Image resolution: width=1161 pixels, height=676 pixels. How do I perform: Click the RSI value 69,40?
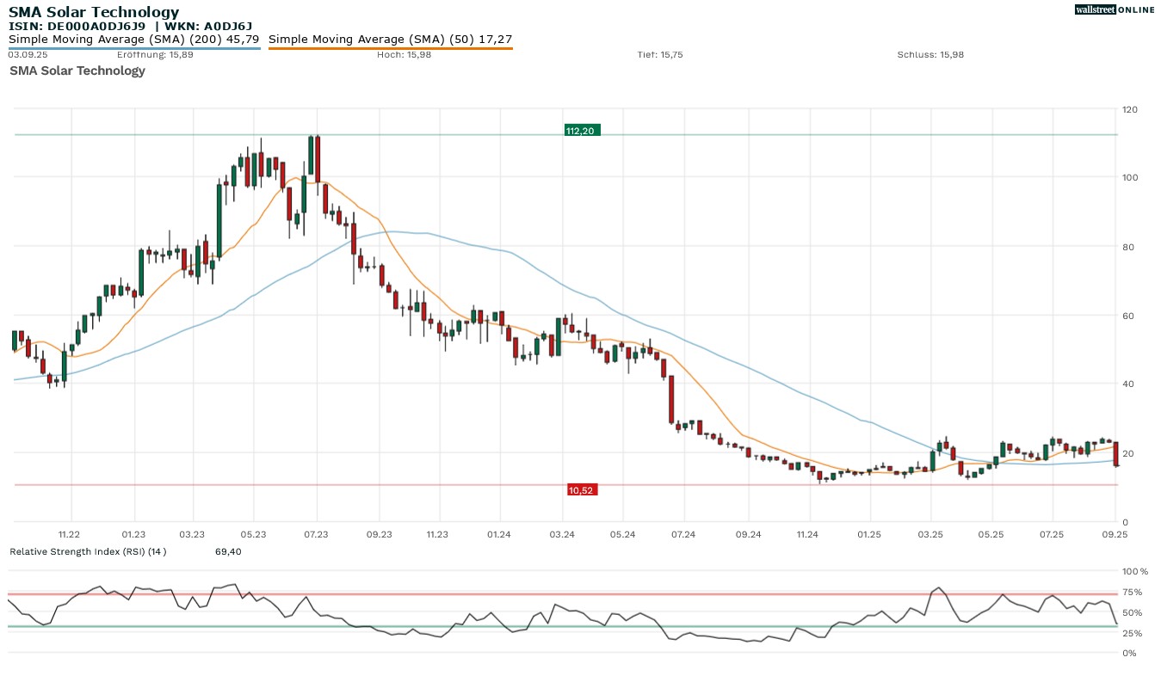click(x=228, y=551)
